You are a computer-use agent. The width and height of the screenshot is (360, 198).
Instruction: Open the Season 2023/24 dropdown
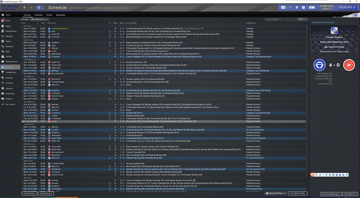274,19
